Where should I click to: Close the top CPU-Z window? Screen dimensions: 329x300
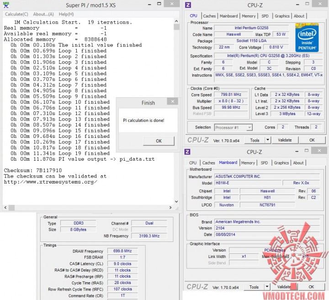[320, 4]
